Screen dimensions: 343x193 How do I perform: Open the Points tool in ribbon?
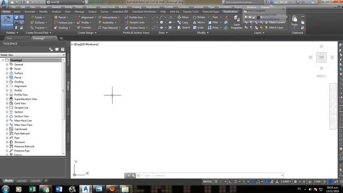38,17
